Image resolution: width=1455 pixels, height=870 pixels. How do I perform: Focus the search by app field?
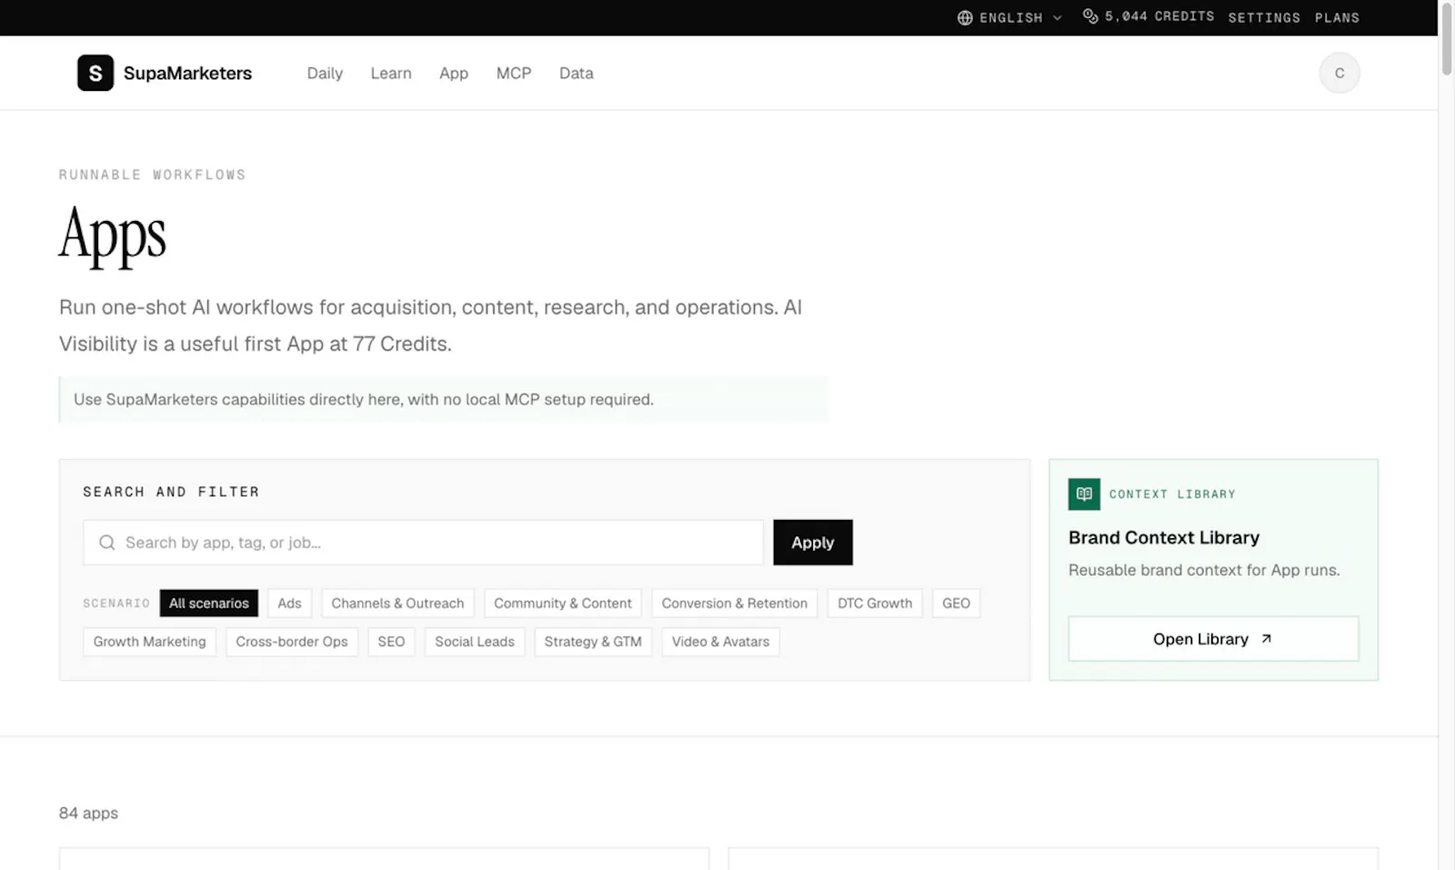423,543
